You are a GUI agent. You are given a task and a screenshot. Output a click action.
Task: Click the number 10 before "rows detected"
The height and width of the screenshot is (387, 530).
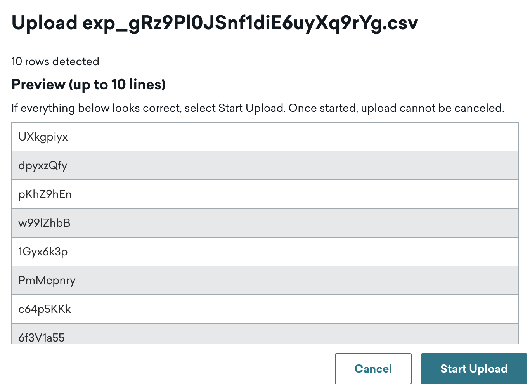coord(16,61)
